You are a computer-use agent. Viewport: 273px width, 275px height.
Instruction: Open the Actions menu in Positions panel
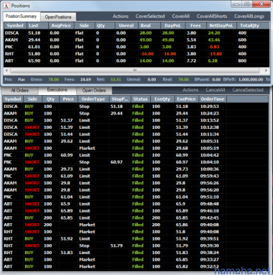tap(121, 17)
